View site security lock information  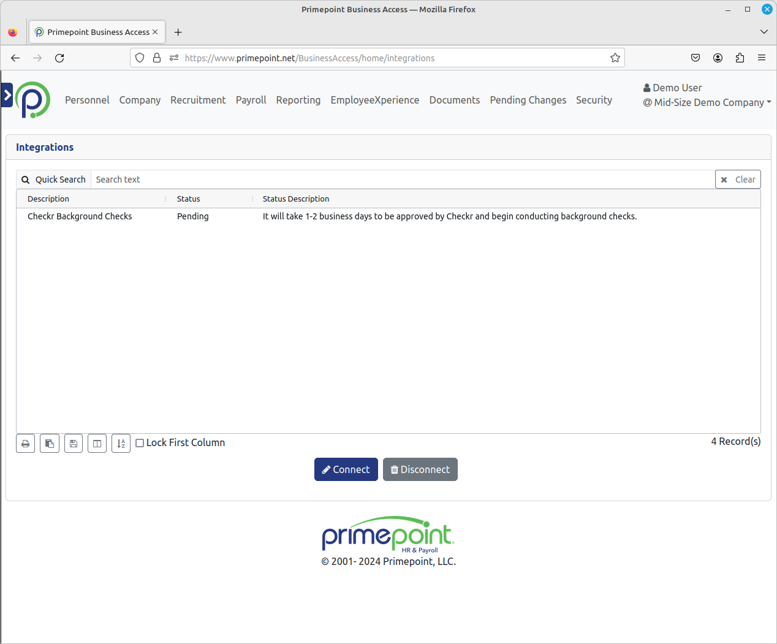click(x=157, y=58)
